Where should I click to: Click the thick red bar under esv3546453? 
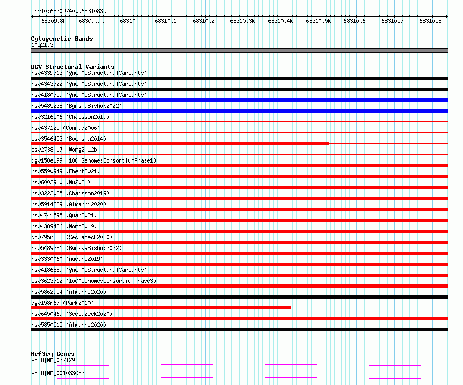(x=180, y=144)
